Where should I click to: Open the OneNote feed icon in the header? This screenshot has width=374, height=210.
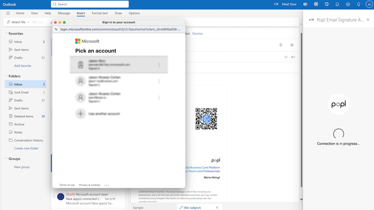[316, 4]
